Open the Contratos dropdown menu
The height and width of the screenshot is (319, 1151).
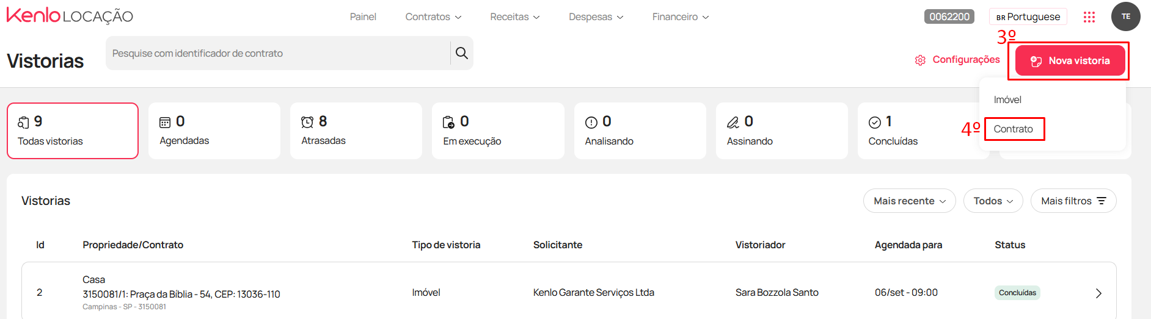point(433,16)
